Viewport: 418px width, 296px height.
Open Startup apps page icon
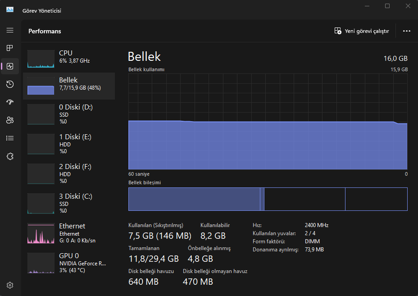[x=10, y=102]
